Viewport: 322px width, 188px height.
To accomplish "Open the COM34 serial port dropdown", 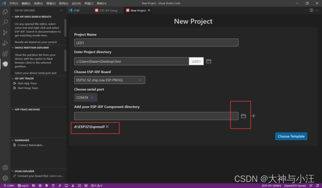I will (85, 97).
